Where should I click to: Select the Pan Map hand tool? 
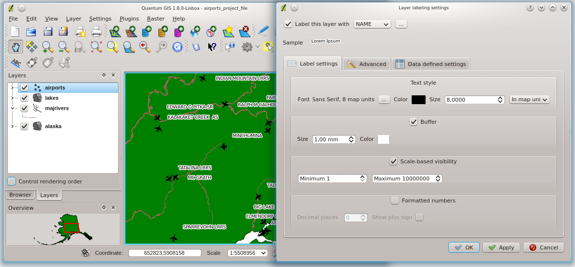pyautogui.click(x=16, y=47)
